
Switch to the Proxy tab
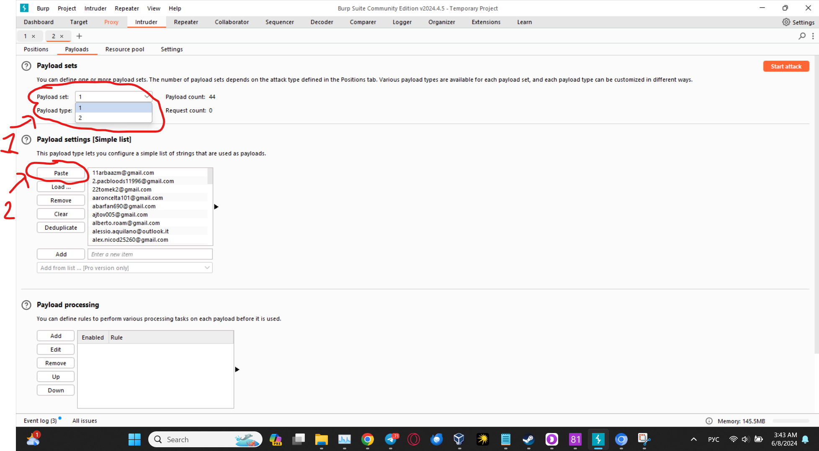point(111,22)
